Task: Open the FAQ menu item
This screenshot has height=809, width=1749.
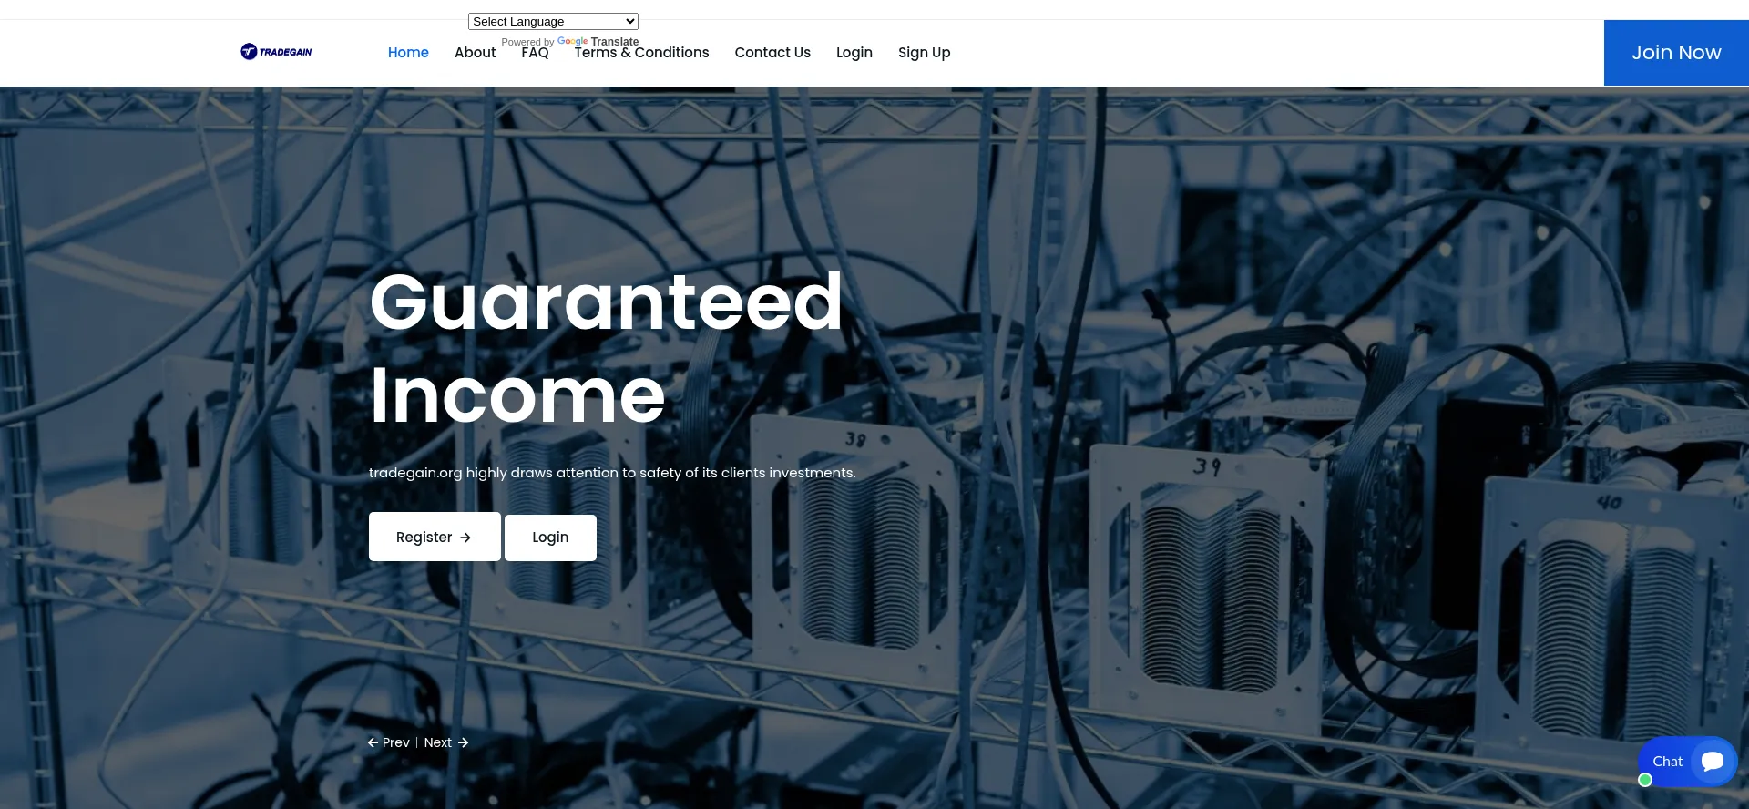Action: point(535,53)
